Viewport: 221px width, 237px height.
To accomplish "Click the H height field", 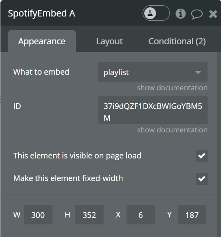I will 89,214.
